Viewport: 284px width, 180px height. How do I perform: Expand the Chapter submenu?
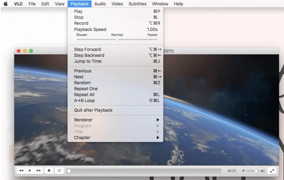point(115,138)
